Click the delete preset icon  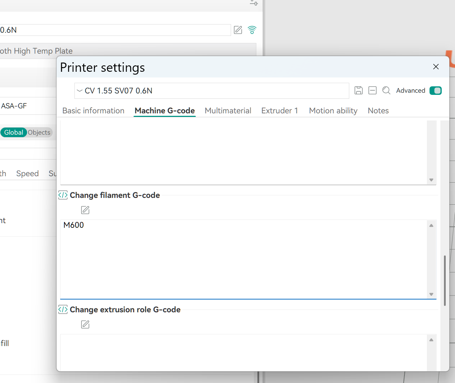click(372, 91)
